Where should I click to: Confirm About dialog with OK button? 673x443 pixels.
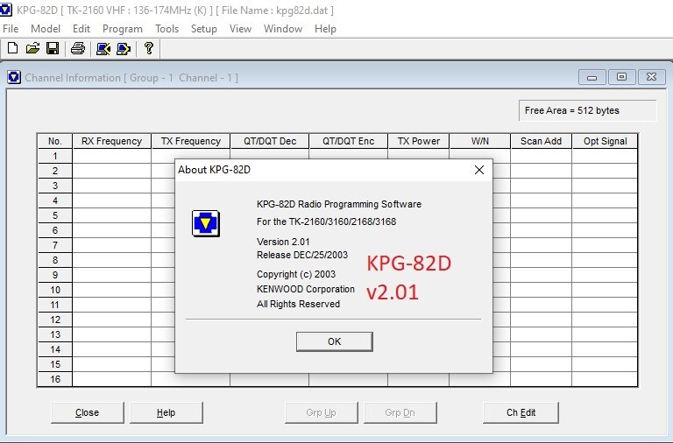[x=335, y=341]
